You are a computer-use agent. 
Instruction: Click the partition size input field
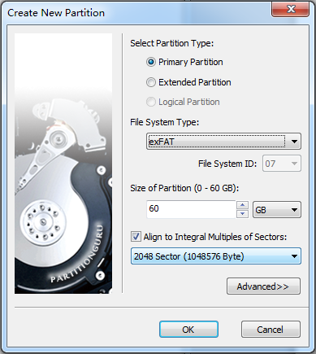[x=191, y=209]
